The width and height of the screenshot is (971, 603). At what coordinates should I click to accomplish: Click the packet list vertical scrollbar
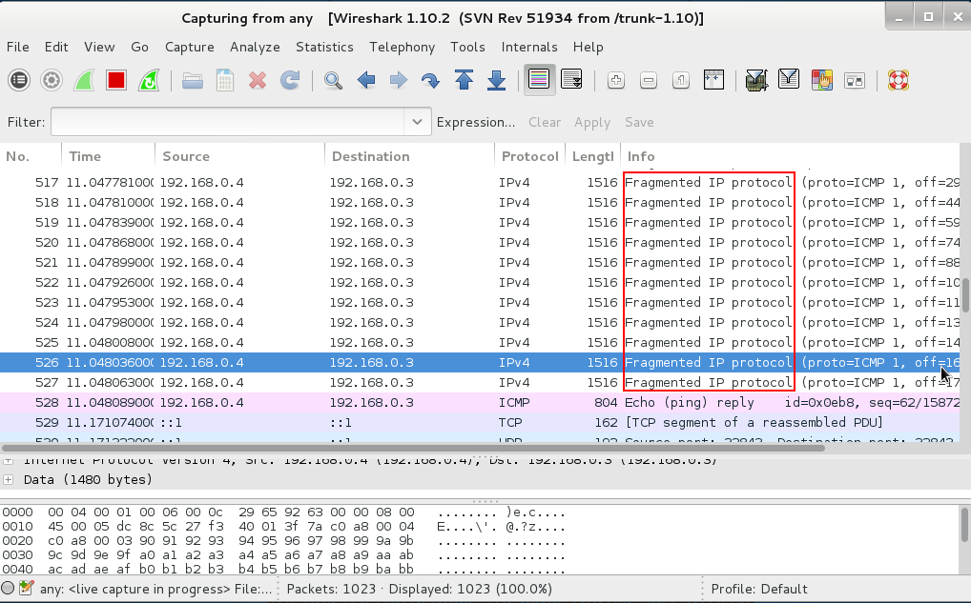[x=964, y=295]
